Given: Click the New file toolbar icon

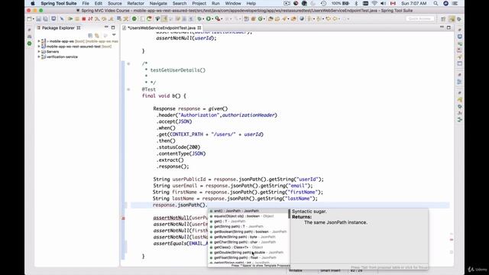Looking at the screenshot, I should pyautogui.click(x=29, y=19).
